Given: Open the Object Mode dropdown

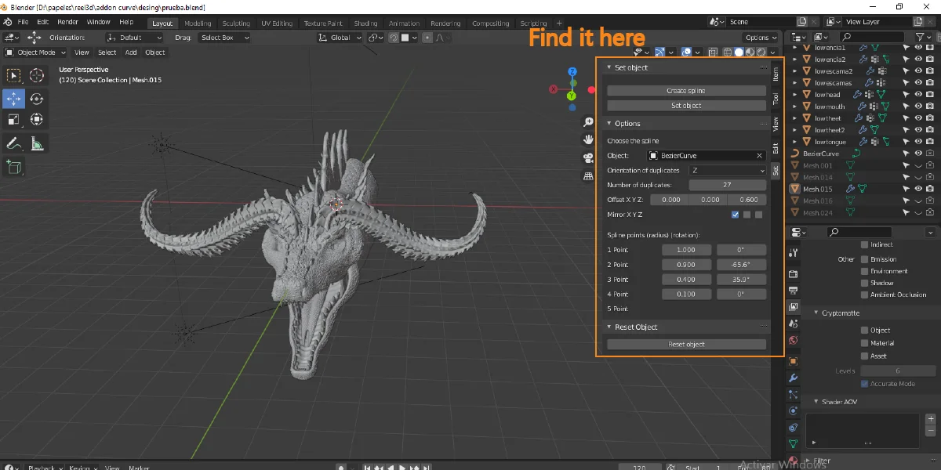Looking at the screenshot, I should click(35, 52).
